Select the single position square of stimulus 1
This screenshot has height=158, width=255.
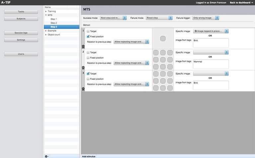pyautogui.click(x=163, y=38)
